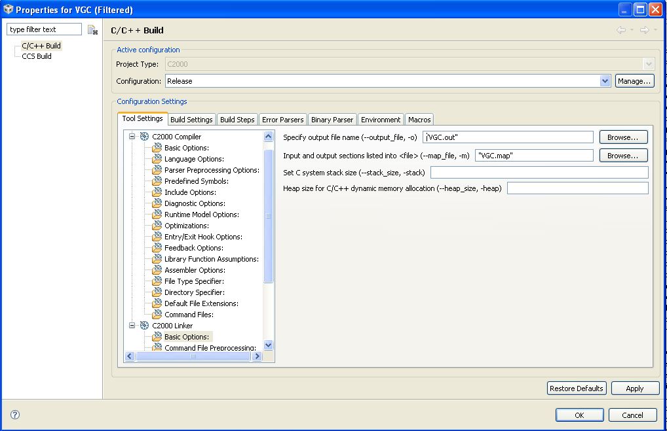The image size is (667, 431).
Task: Click Restore Defaults
Action: pos(577,388)
